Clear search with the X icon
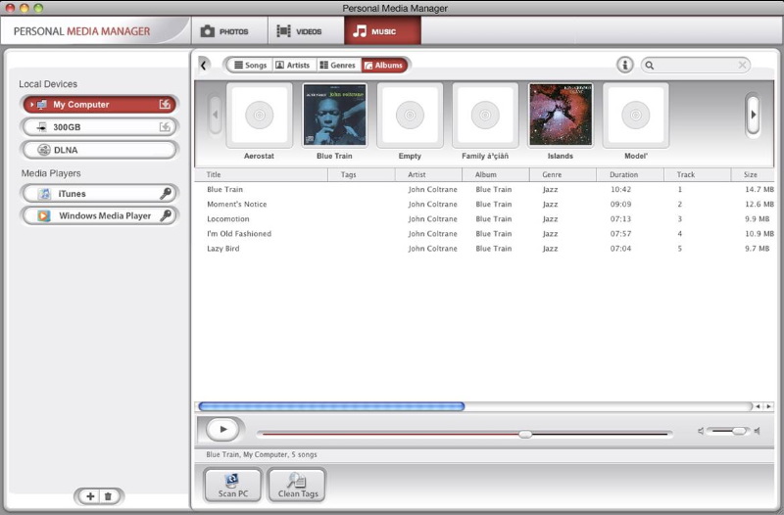 click(x=742, y=65)
